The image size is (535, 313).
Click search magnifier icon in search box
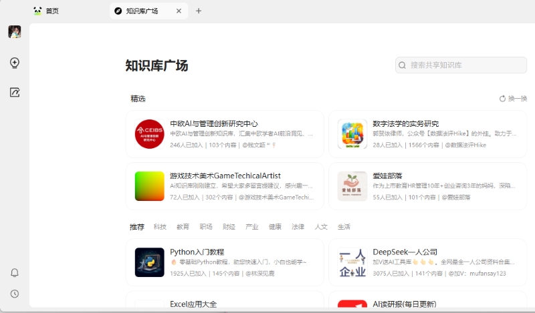[403, 65]
